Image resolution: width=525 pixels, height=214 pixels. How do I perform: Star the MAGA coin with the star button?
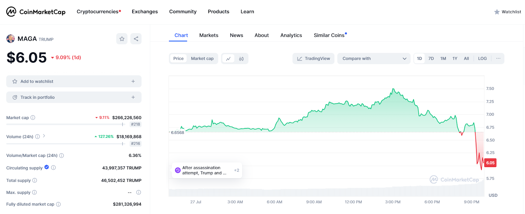pos(122,39)
